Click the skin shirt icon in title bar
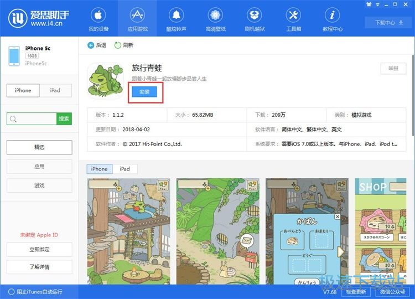Viewport: 415px width, 299px height. point(369,4)
